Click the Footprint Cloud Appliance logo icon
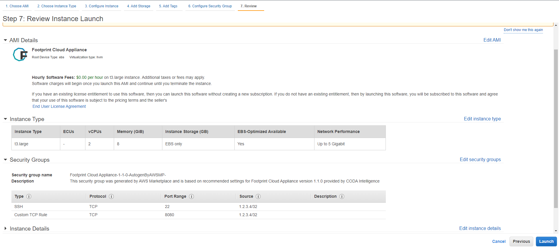Viewport: 559px width, 249px height. click(20, 54)
